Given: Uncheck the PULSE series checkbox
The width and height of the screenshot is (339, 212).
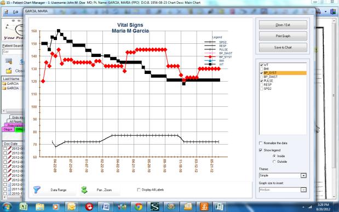Looking at the screenshot, I should click(x=262, y=81).
